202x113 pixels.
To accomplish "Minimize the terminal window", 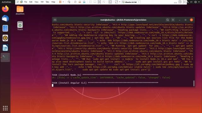I will pyautogui.click(x=180, y=20).
